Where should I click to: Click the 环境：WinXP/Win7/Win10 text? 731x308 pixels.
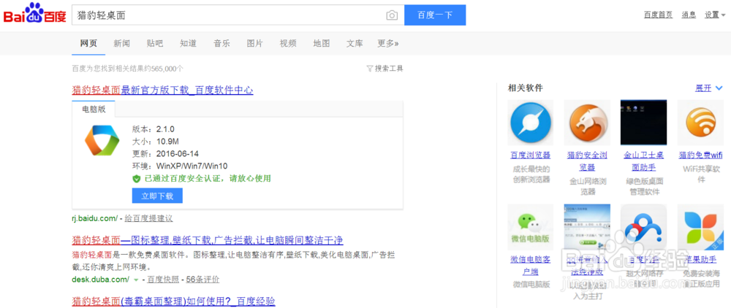click(180, 166)
